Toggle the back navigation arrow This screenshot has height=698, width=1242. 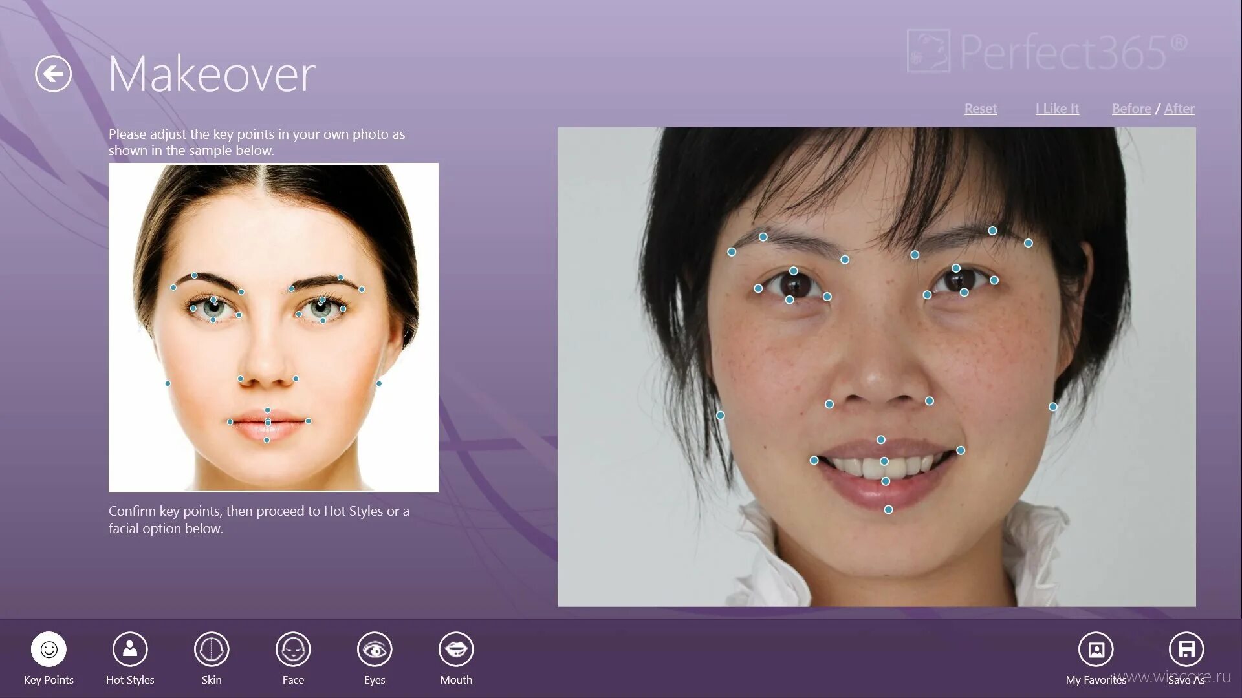(53, 73)
